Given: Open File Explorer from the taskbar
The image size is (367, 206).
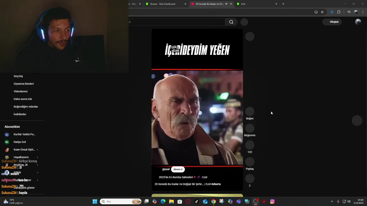Looking at the screenshot, I should (171, 201).
